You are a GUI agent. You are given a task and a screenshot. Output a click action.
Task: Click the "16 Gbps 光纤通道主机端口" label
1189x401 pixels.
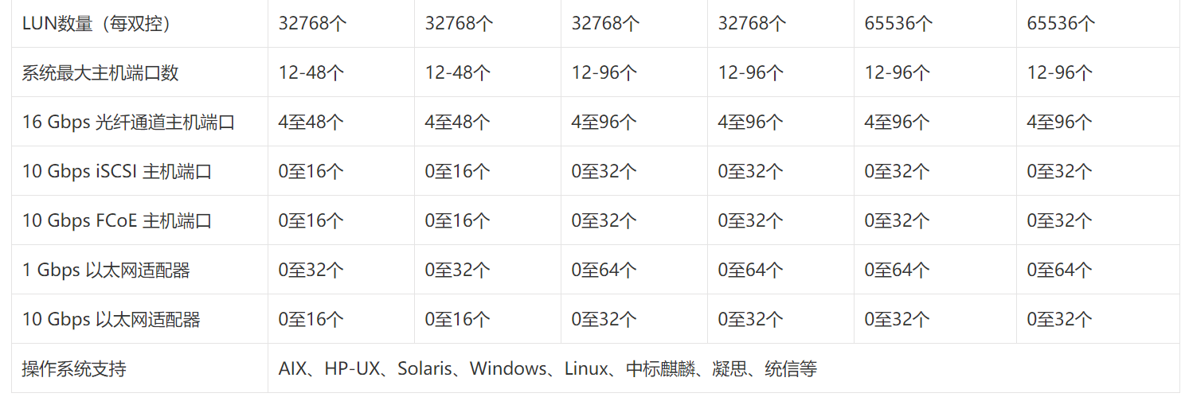(x=128, y=122)
